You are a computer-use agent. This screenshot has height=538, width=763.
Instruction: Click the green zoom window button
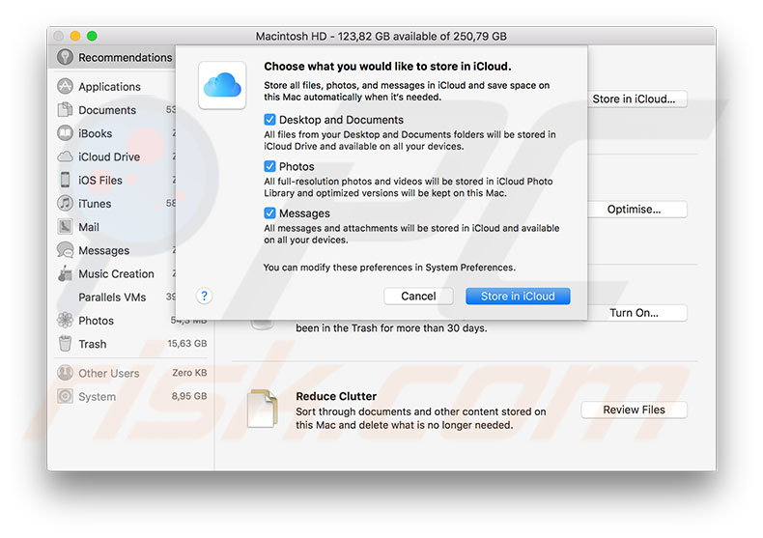click(92, 36)
